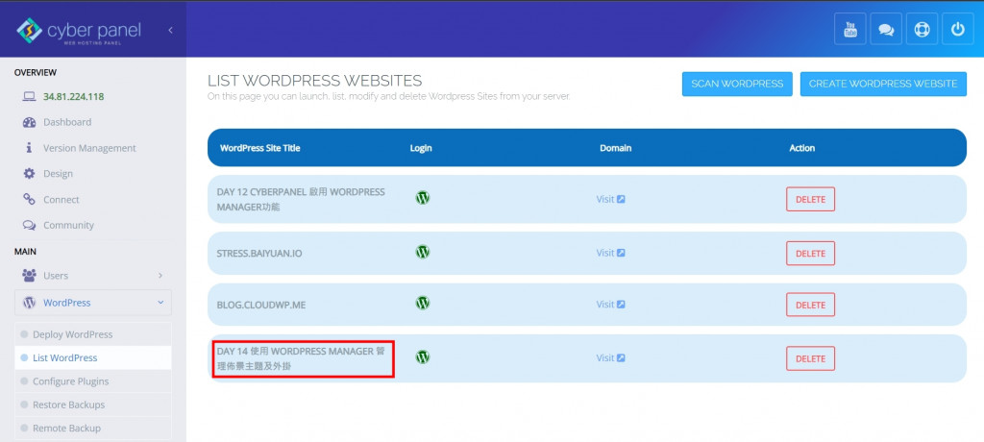Select the WordPress menu item
This screenshot has height=442, width=984.
(93, 303)
